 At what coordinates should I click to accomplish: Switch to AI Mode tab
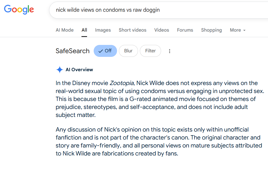click(64, 30)
